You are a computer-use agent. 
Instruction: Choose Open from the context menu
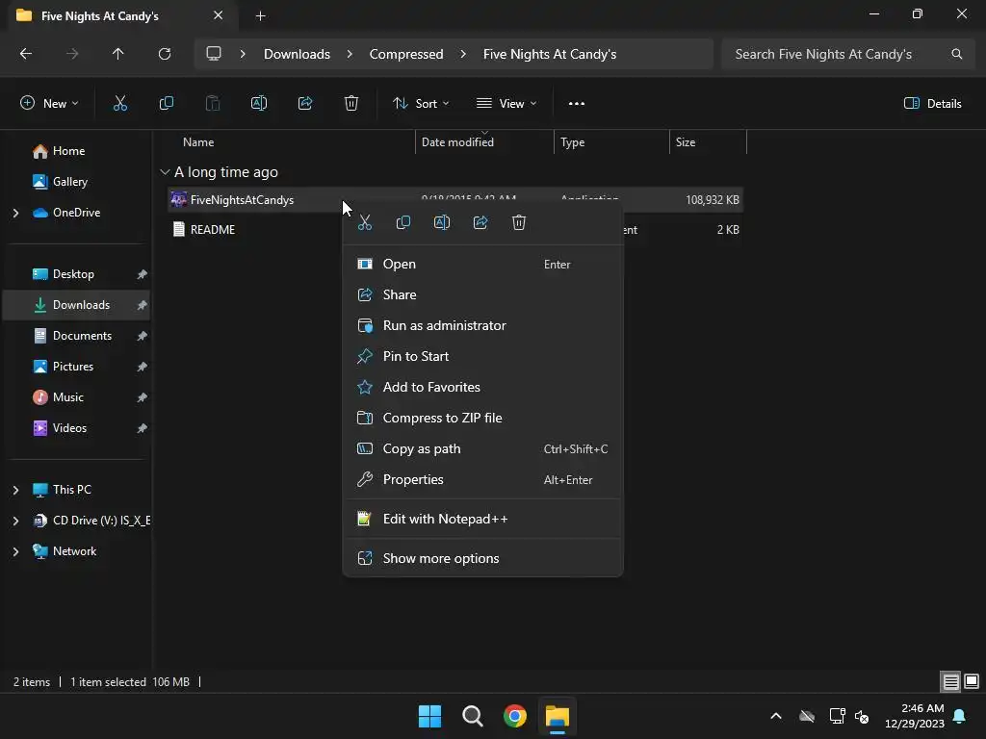483,264
